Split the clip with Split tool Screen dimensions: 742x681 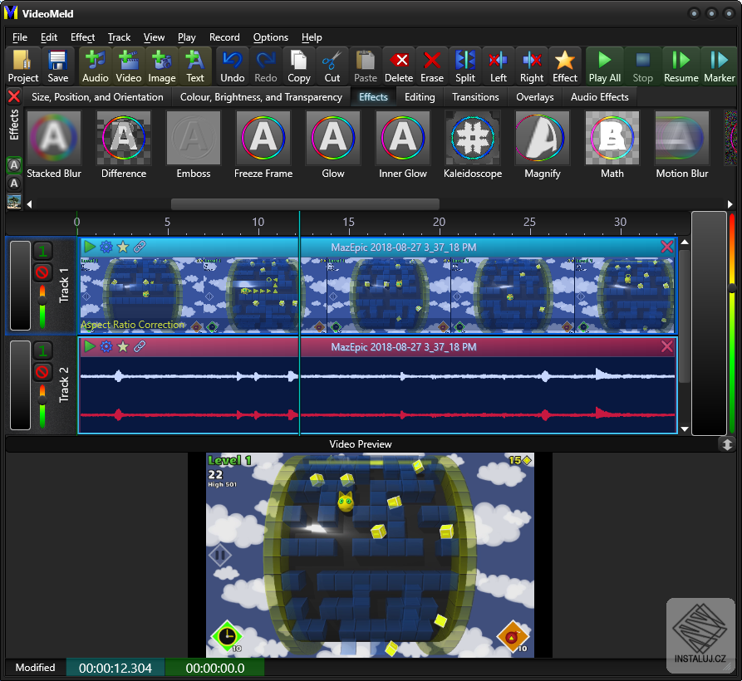pyautogui.click(x=465, y=66)
